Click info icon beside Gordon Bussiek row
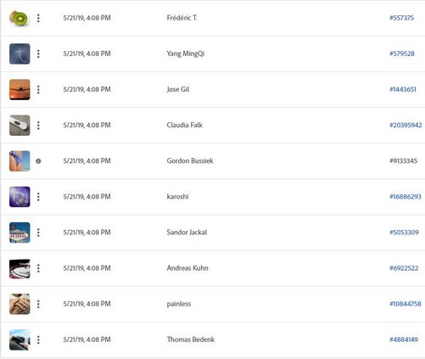Viewport: 425px width, 359px height. 38,161
